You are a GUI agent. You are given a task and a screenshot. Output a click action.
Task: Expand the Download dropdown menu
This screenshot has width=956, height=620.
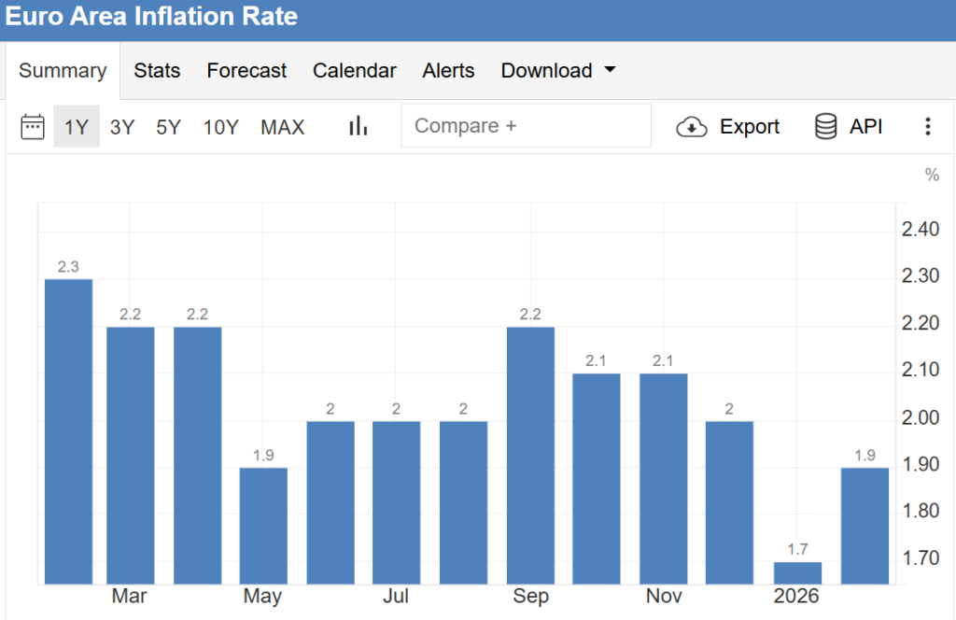pyautogui.click(x=558, y=71)
